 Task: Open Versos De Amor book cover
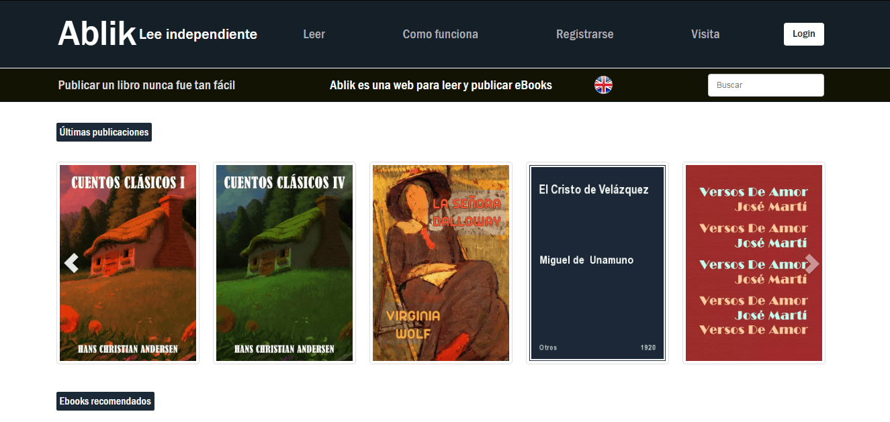[754, 263]
